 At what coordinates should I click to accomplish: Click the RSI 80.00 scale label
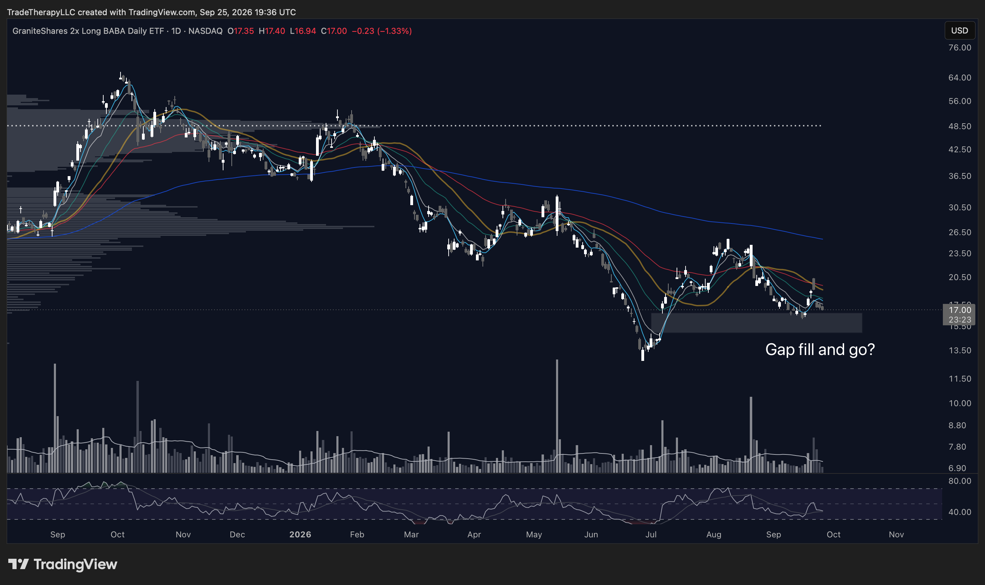960,481
